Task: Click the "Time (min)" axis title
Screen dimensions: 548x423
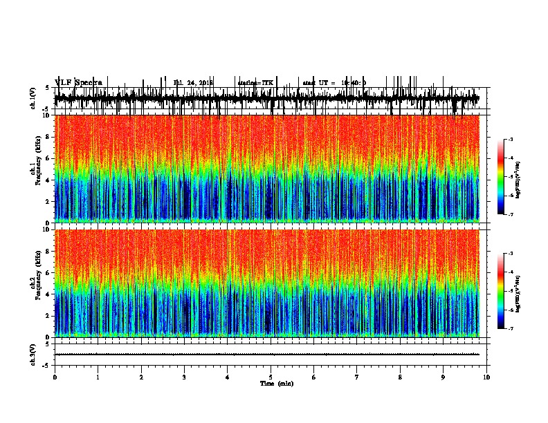Action: 277,384
